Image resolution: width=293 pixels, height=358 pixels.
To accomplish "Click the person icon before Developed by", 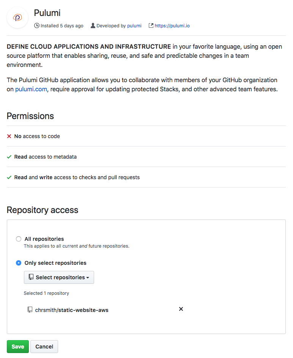I will click(93, 25).
